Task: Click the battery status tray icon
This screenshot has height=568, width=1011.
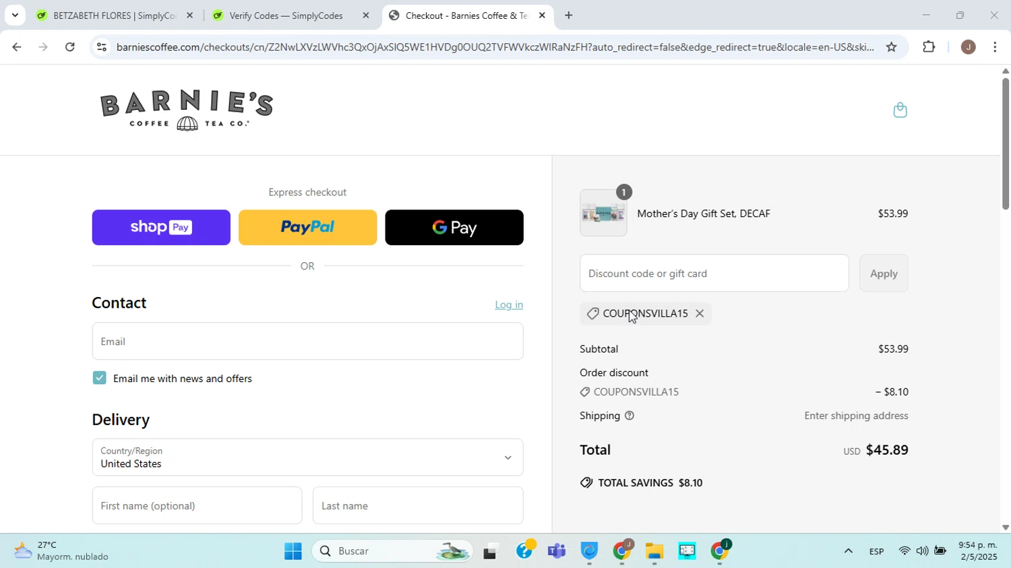Action: pyautogui.click(x=940, y=551)
